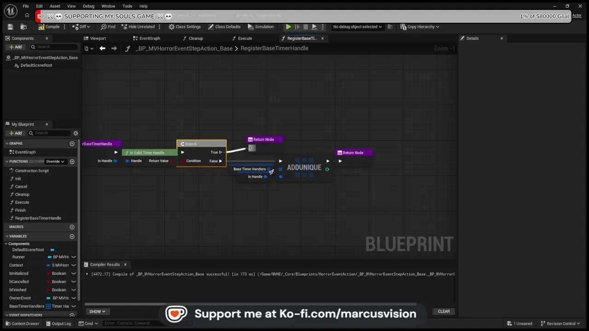Add new variable with plus icon
This screenshot has width=589, height=331.
coord(72,236)
